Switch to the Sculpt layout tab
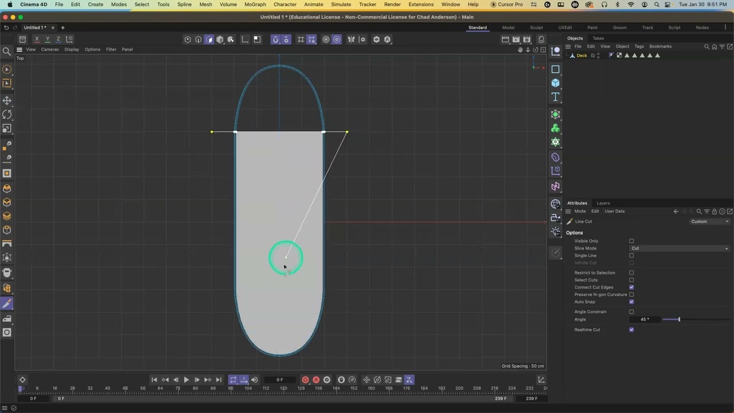734x413 pixels. pyautogui.click(x=536, y=28)
